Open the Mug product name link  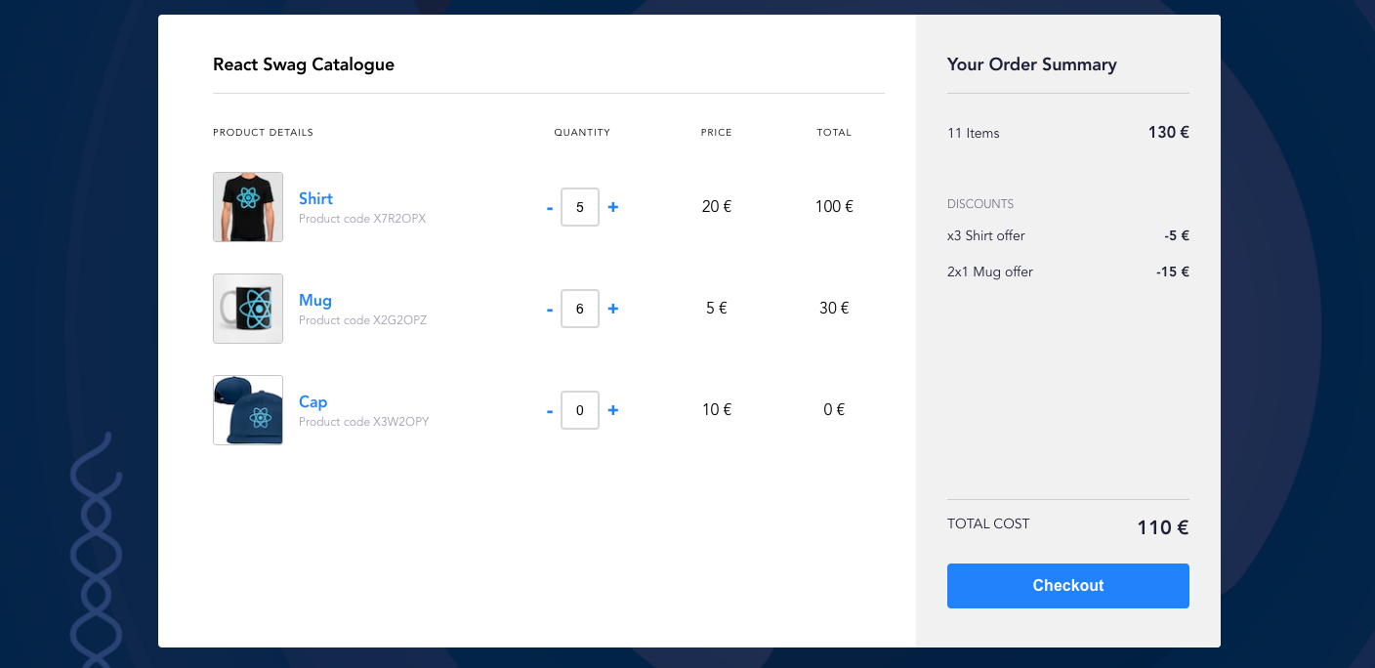315,300
